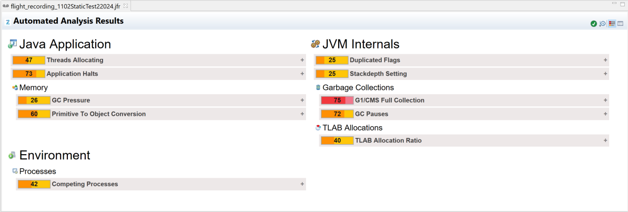Close the flight recording editor tab
Image resolution: width=628 pixels, height=212 pixels.
click(125, 6)
